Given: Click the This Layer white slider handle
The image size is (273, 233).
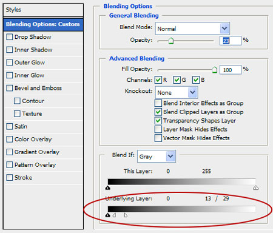Looking at the screenshot, I should pyautogui.click(x=255, y=188).
